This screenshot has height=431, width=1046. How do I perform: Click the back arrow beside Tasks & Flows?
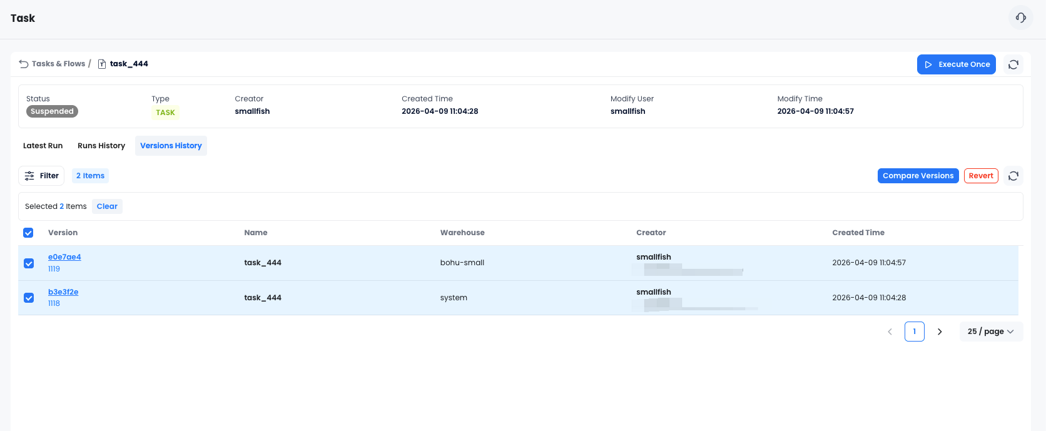point(24,64)
